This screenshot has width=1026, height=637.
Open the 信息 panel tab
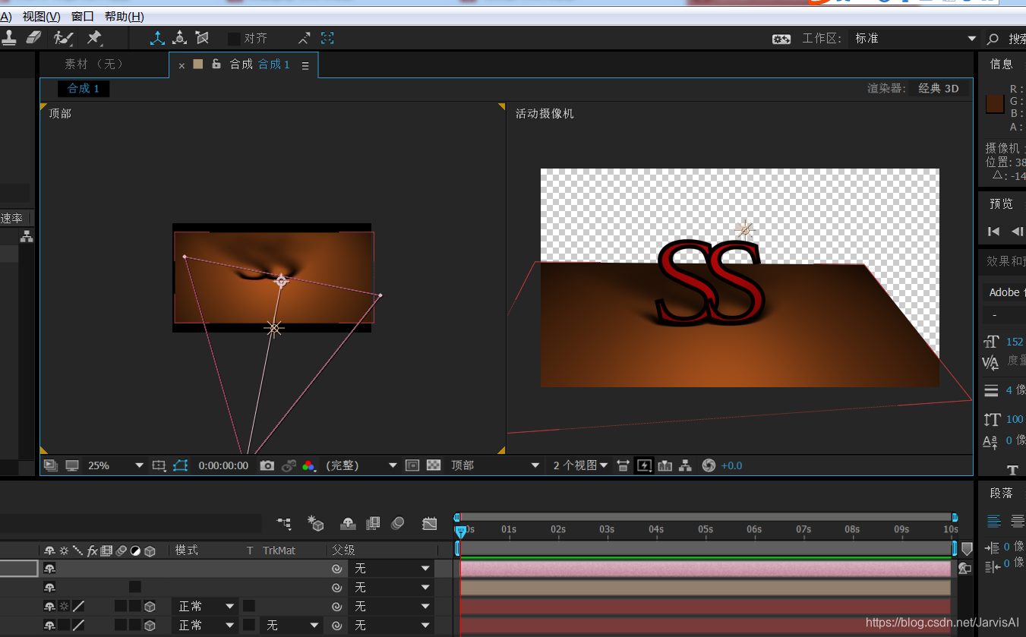(x=1002, y=65)
